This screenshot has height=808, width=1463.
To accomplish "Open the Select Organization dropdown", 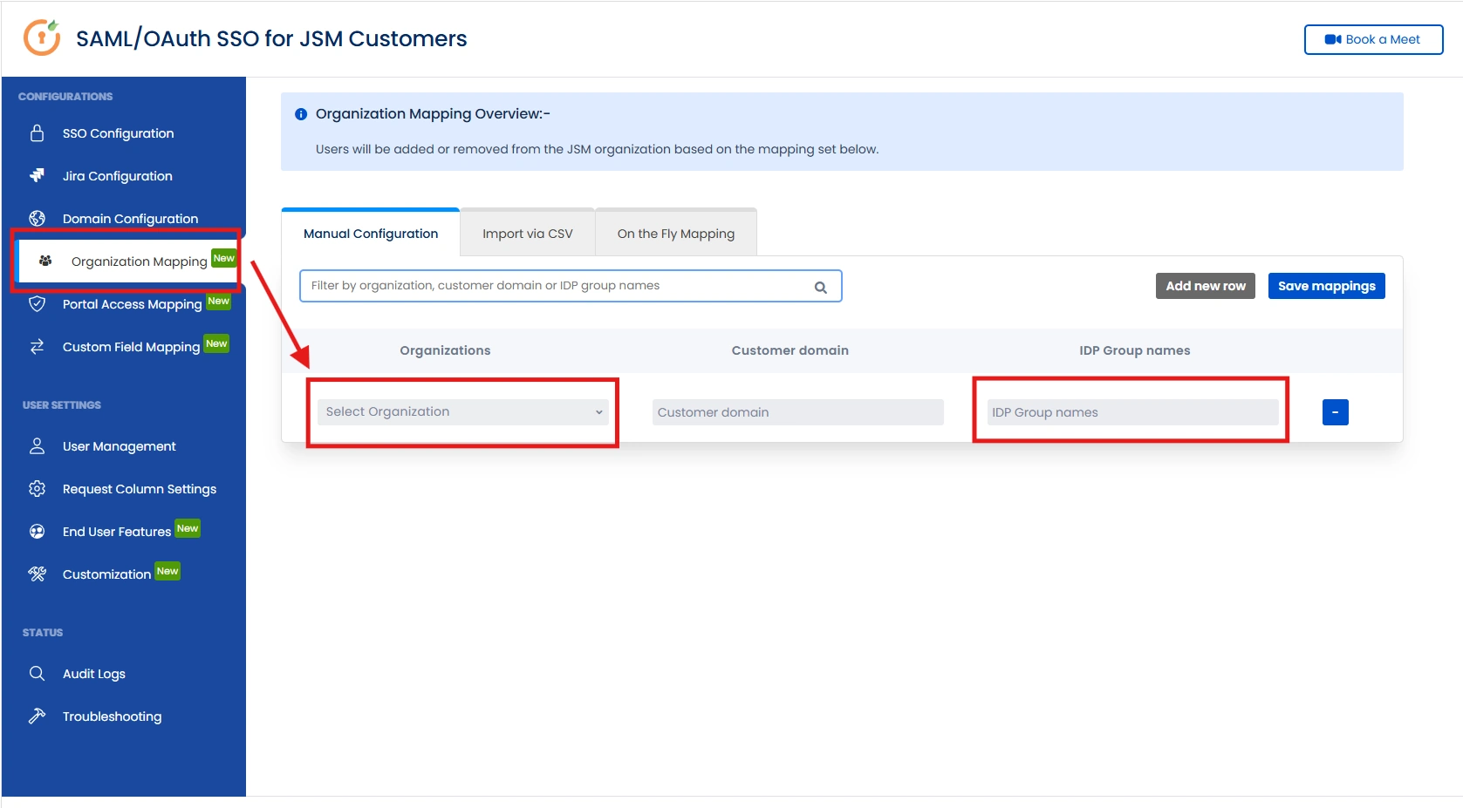I will pos(462,412).
